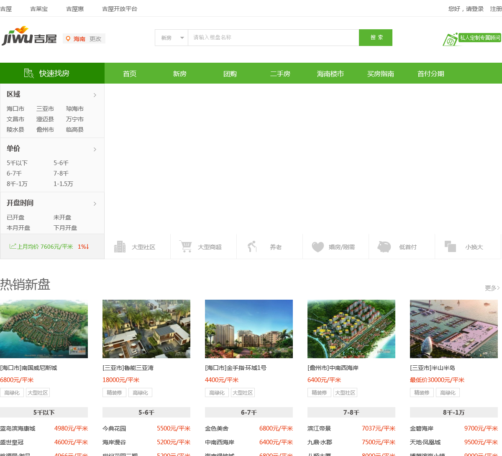502x456 pixels.
Task: Select 1-1.5万 price filter
Action: tap(63, 184)
